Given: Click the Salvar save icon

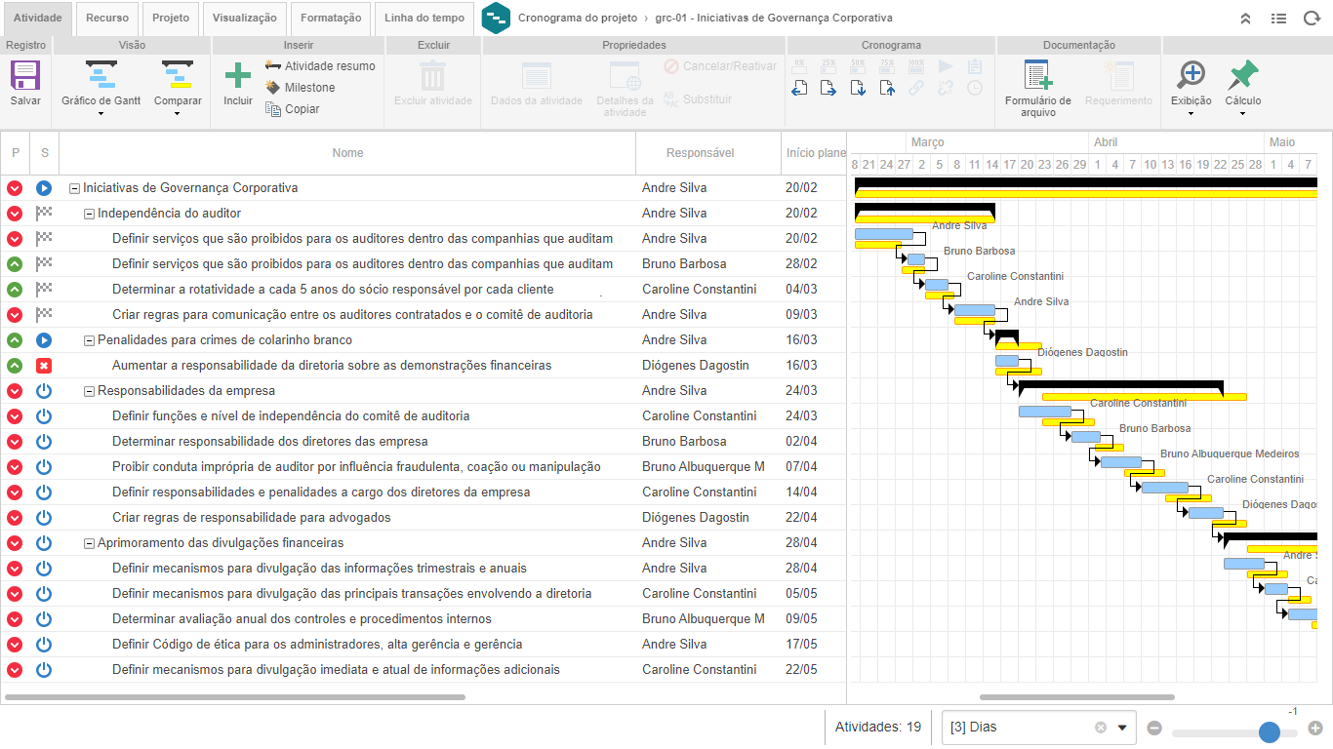Looking at the screenshot, I should [x=25, y=75].
